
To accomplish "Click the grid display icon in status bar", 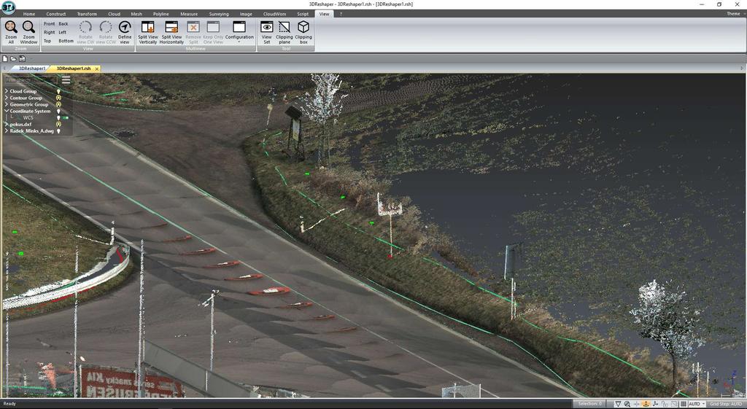I will click(683, 404).
